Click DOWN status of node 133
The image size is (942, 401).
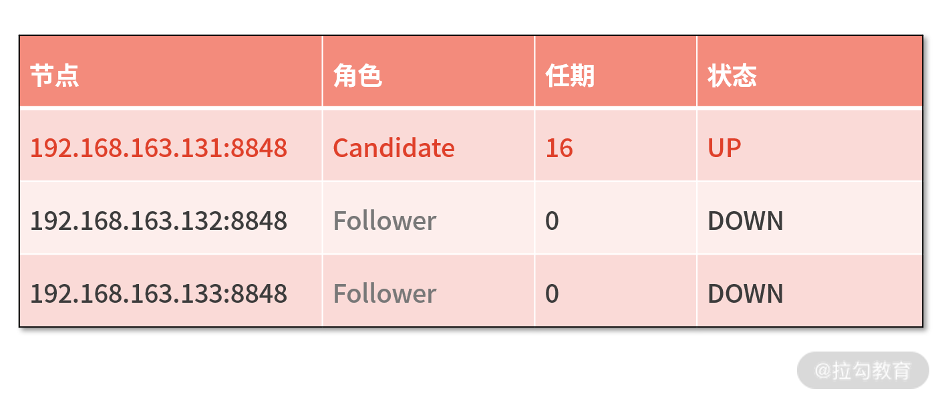click(745, 293)
